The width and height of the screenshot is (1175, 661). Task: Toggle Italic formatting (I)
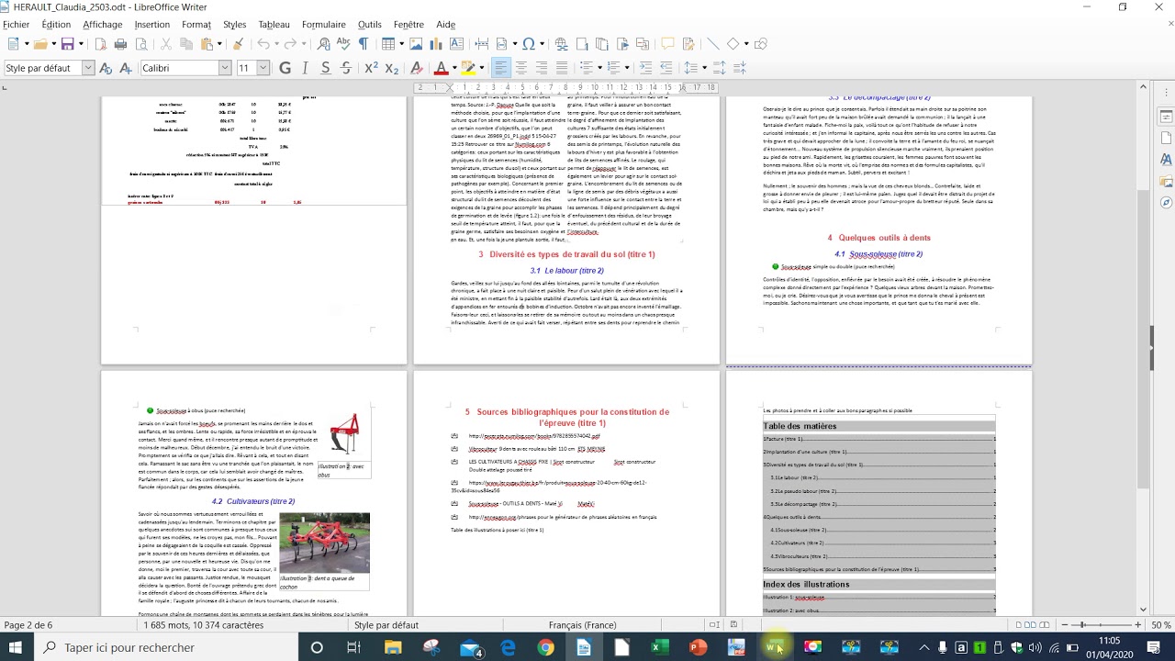(x=306, y=68)
